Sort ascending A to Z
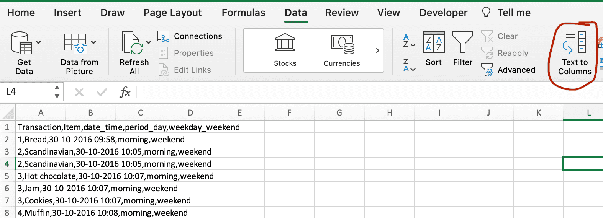Image resolution: width=603 pixels, height=218 pixels. [x=409, y=41]
